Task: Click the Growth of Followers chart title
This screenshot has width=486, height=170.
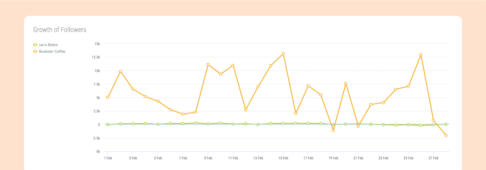Action: (x=60, y=30)
